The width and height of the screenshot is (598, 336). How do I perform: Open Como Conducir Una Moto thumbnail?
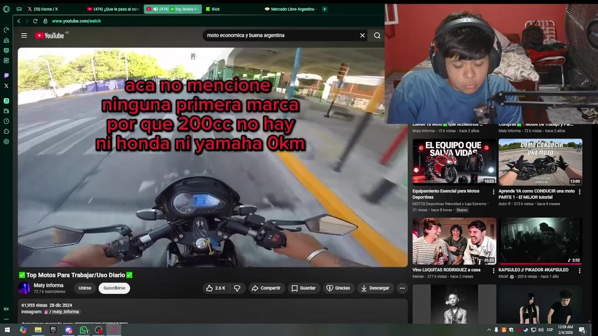540,162
